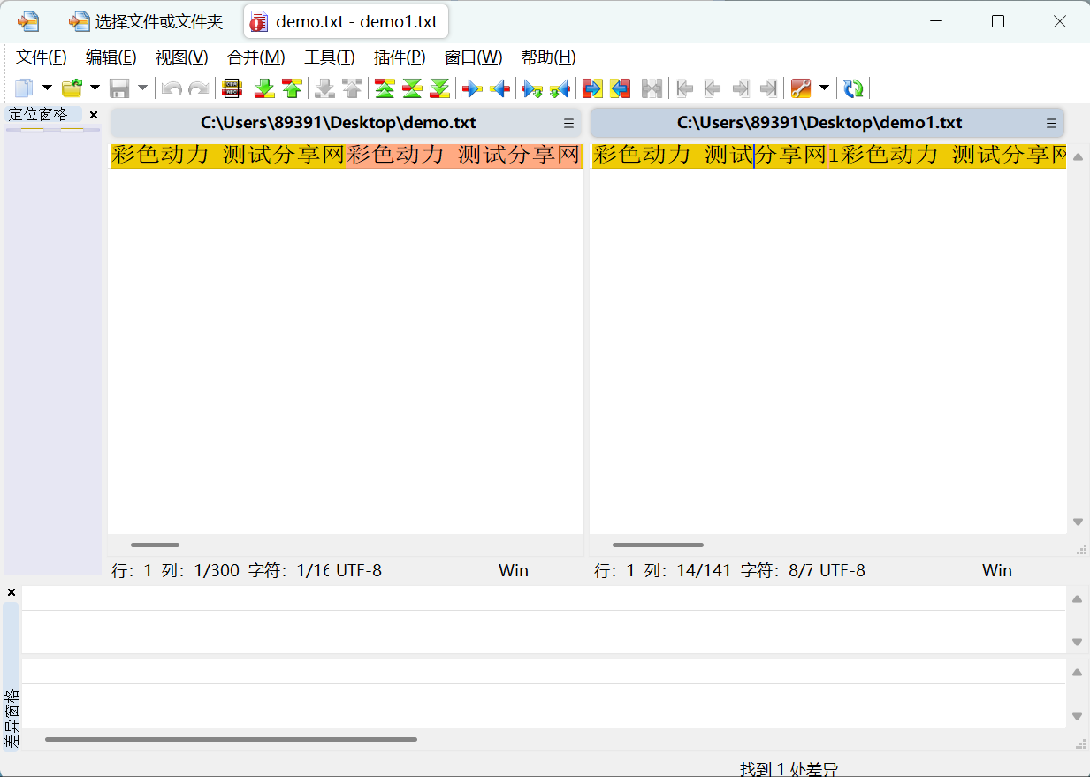The image size is (1090, 777).
Task: Copy the current difference to the left
Action: [500, 88]
